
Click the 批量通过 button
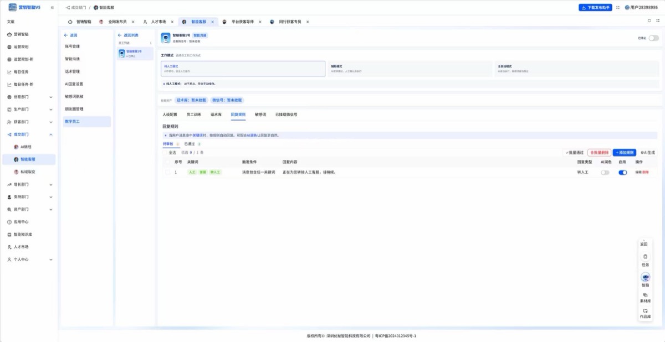click(x=574, y=152)
